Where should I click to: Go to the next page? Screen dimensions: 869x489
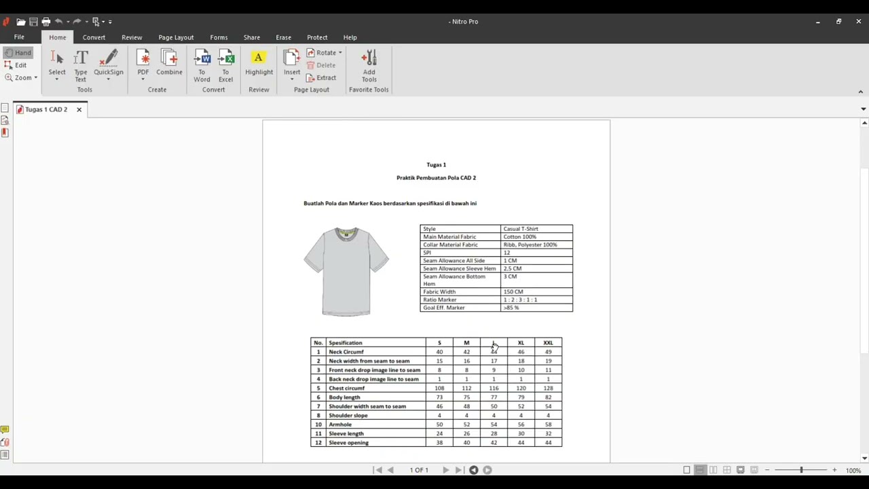[x=445, y=470]
